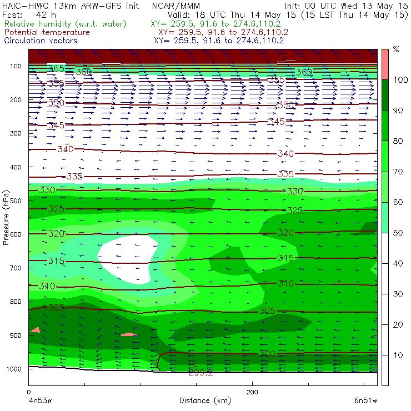This screenshot has height=411, width=411.
Task: Click the '200' distance axis label
Action: tap(252, 392)
